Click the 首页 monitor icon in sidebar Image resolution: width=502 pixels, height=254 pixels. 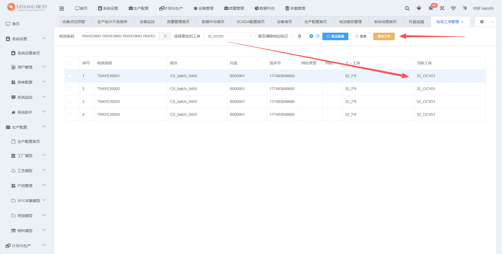click(8, 24)
